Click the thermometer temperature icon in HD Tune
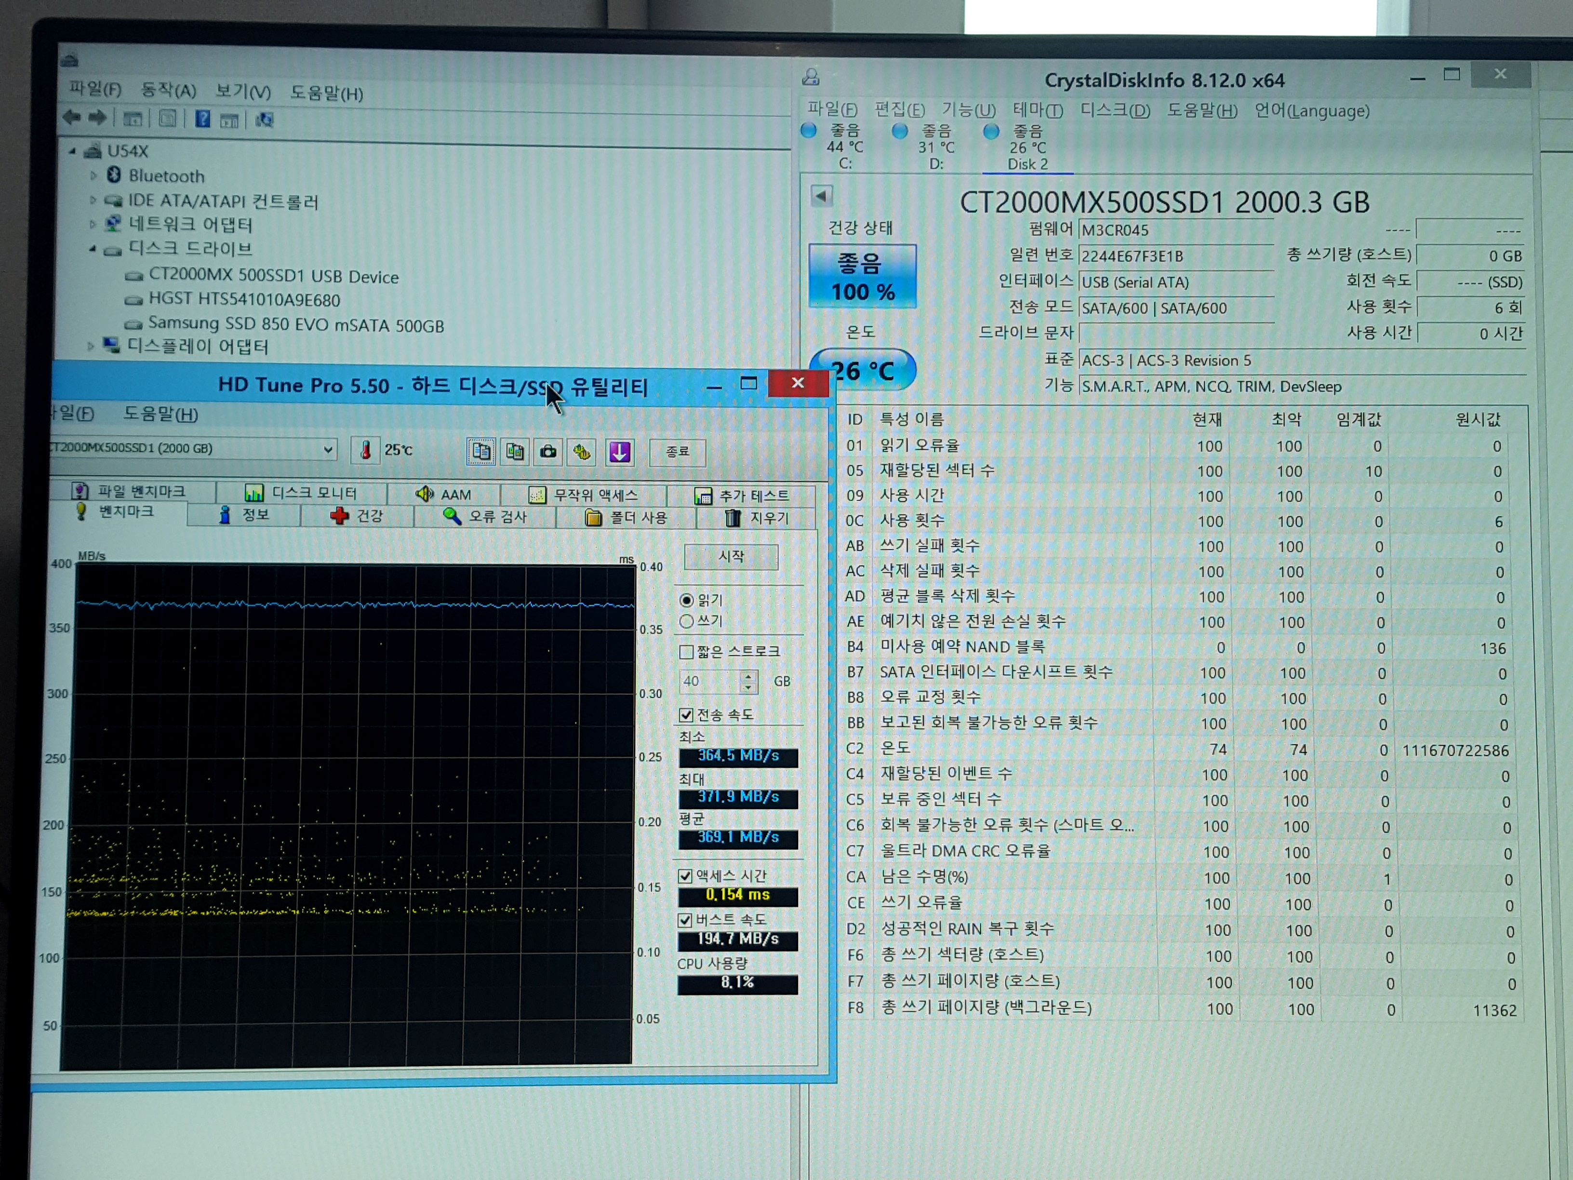Viewport: 1573px width, 1180px height. pyautogui.click(x=365, y=450)
